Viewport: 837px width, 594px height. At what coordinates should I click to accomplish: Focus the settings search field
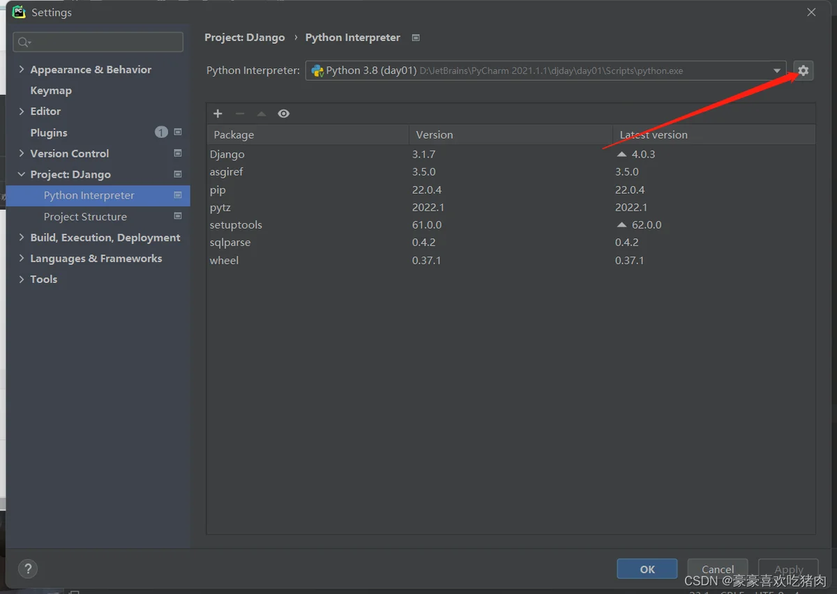[x=98, y=42]
